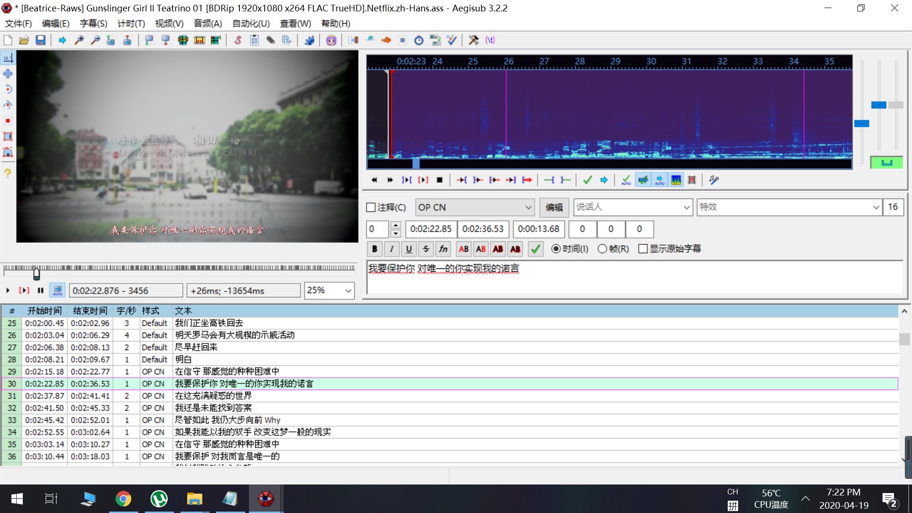Click the Jump To blue arrow icon
This screenshot has width=912, height=513.
pos(62,40)
